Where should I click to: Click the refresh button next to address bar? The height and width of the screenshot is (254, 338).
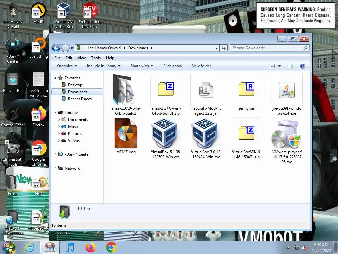tap(223, 48)
